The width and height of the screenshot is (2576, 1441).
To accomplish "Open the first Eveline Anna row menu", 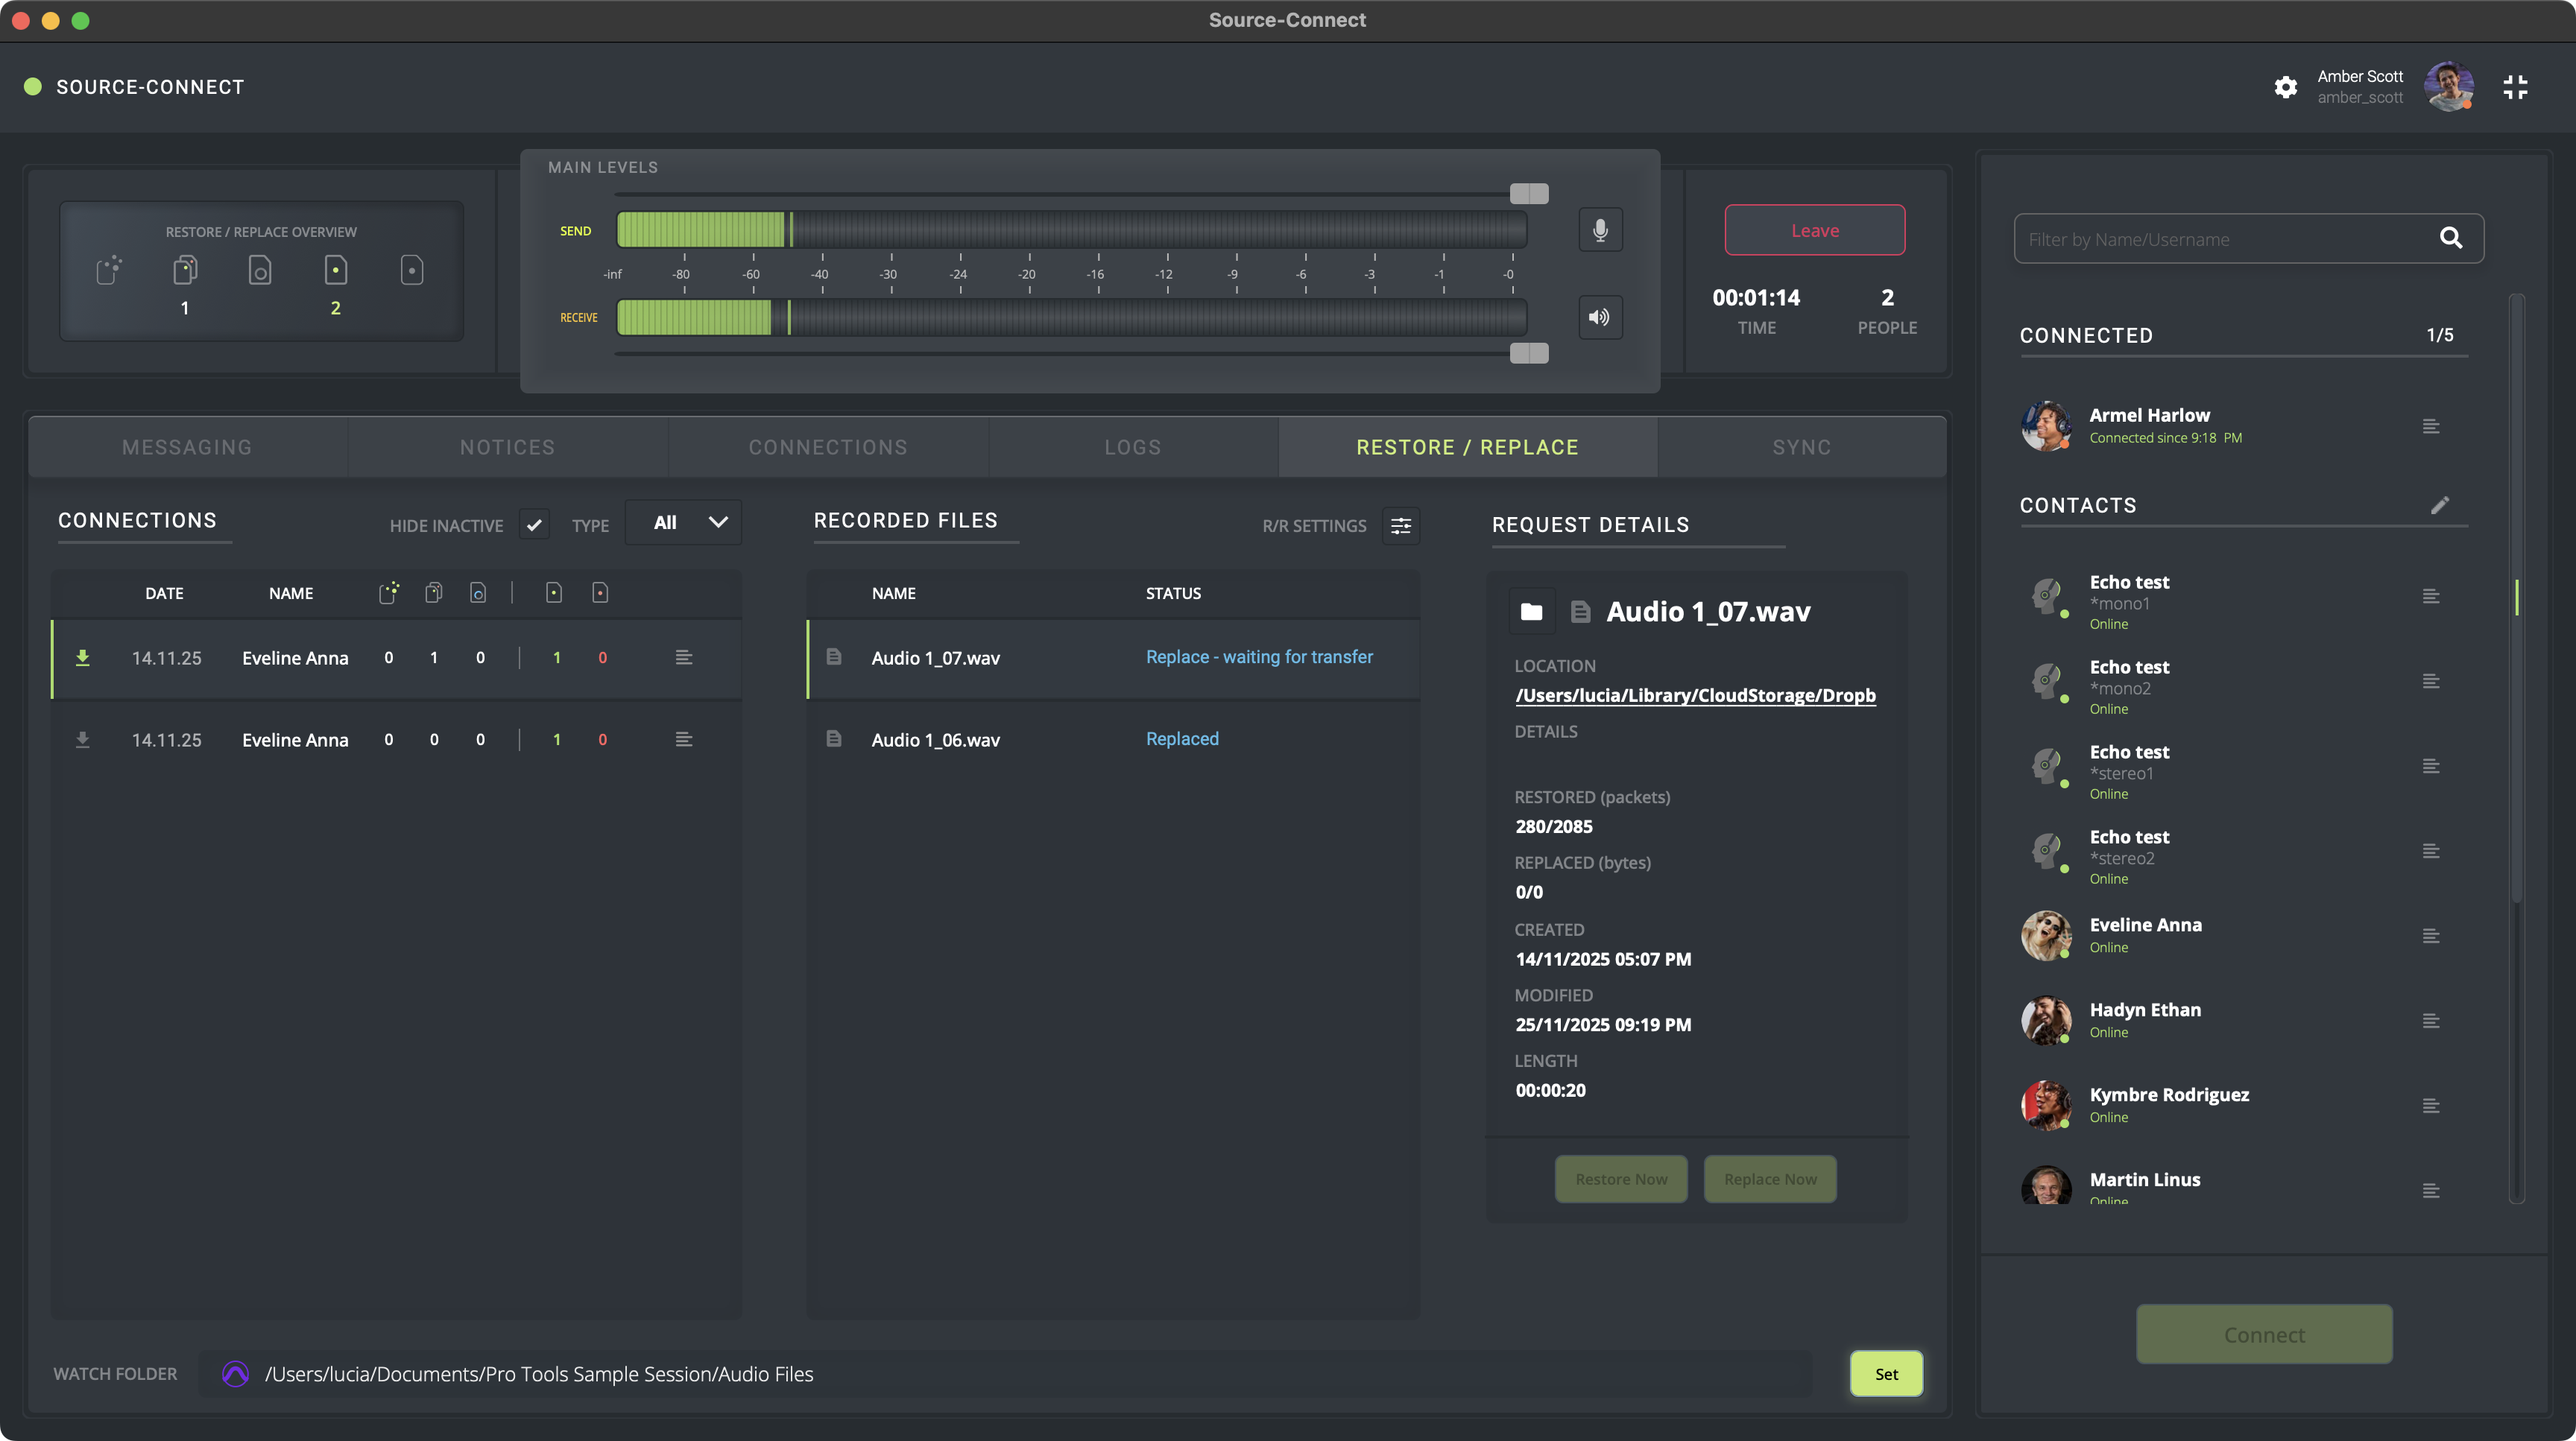I will (x=684, y=658).
